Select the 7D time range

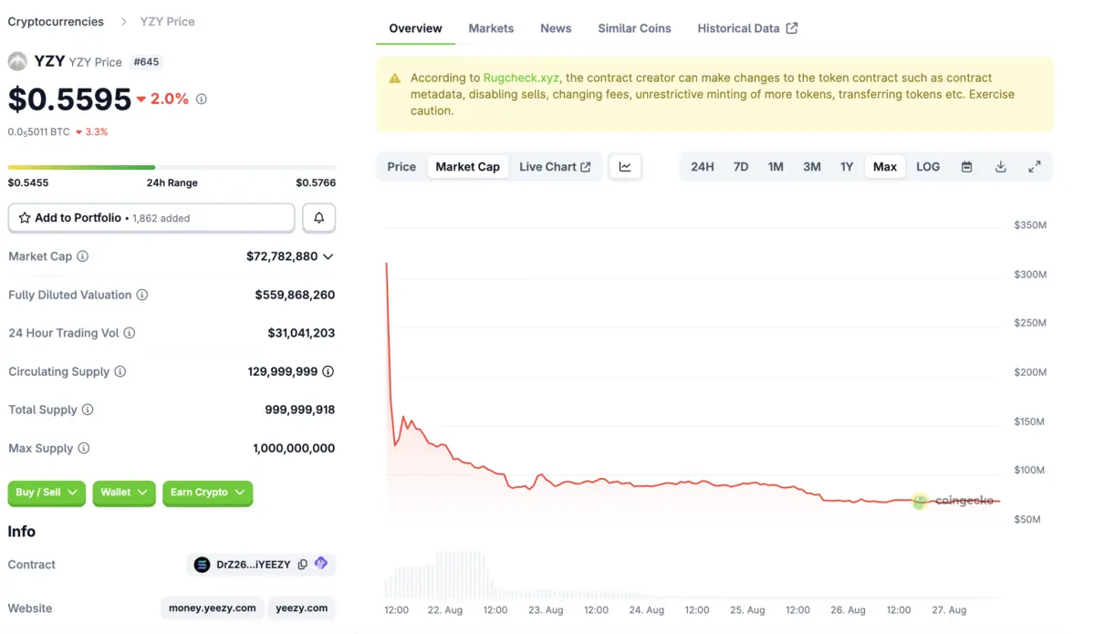click(x=741, y=167)
